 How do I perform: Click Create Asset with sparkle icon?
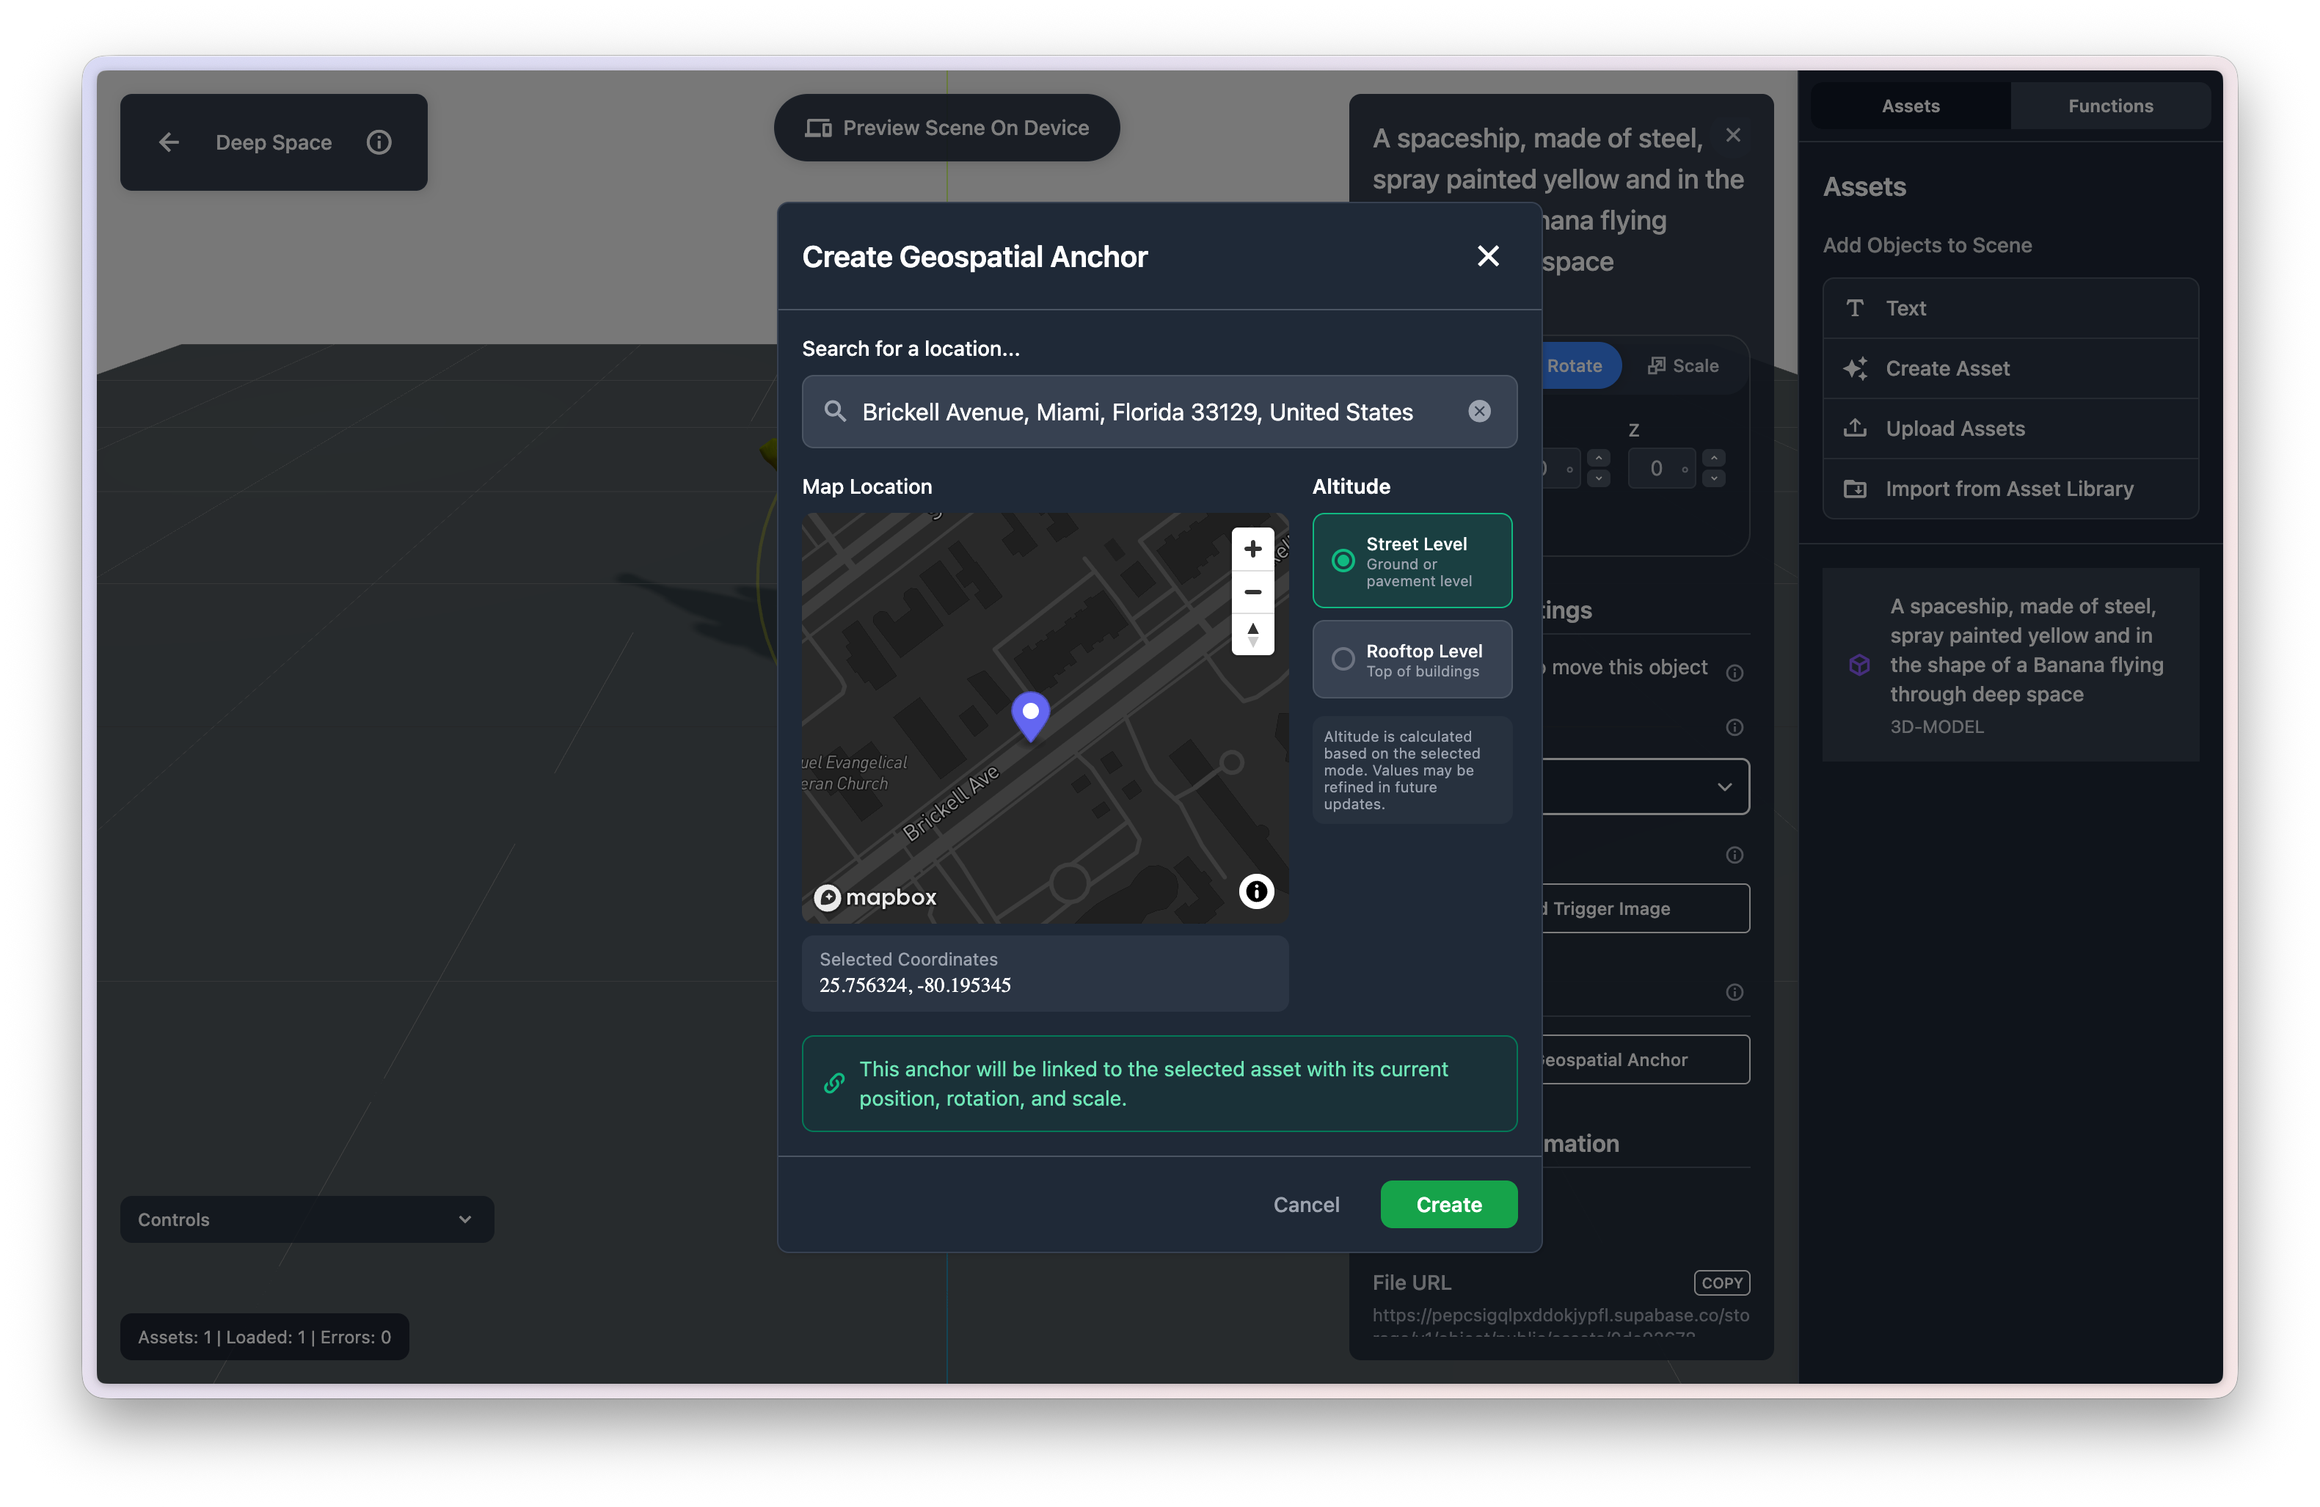[2010, 368]
